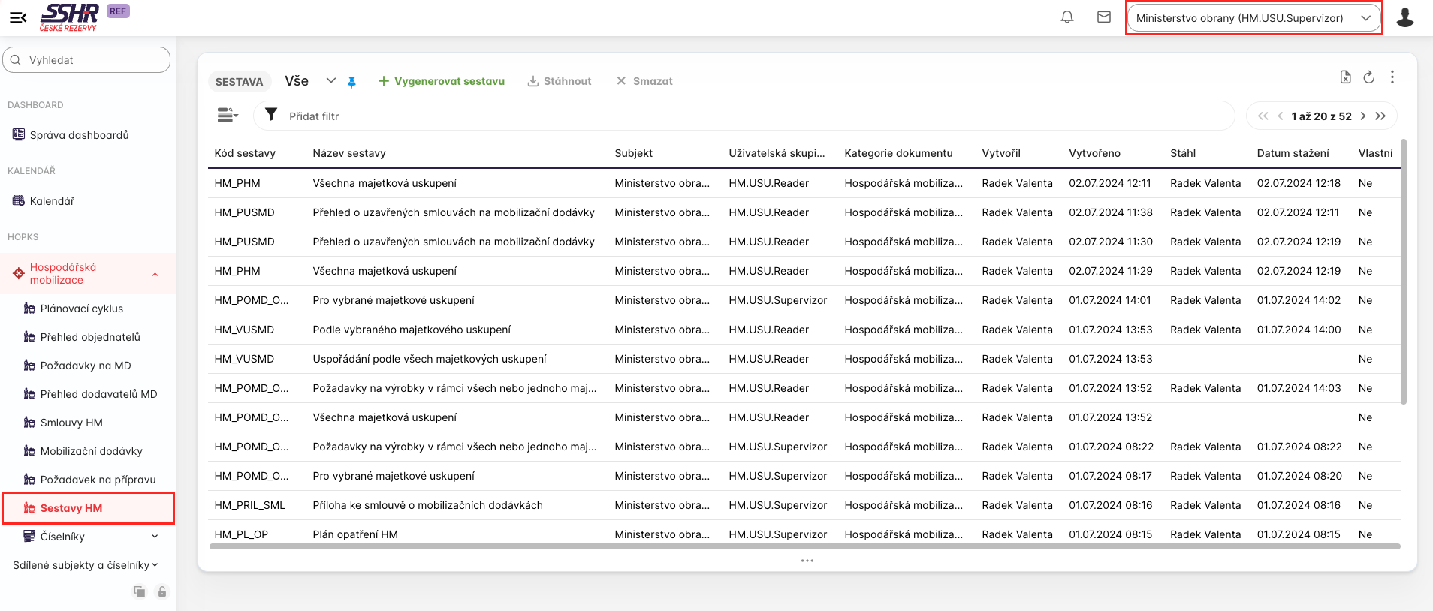Screen dimensions: 1433x611
Task: Refresh the report list
Action: pos(1368,77)
